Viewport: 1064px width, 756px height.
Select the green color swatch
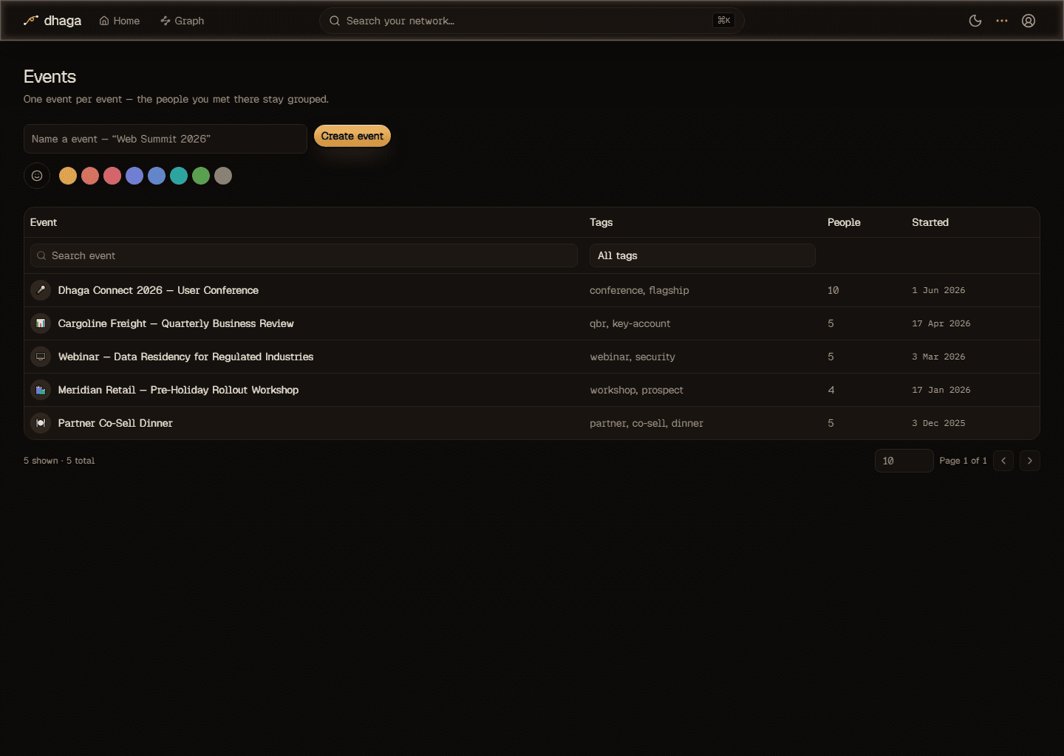click(201, 176)
